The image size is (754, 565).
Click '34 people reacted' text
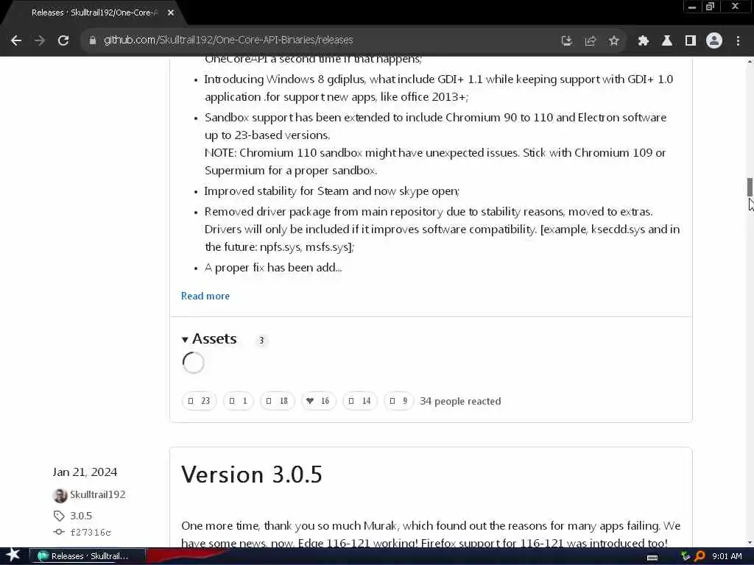click(x=460, y=401)
